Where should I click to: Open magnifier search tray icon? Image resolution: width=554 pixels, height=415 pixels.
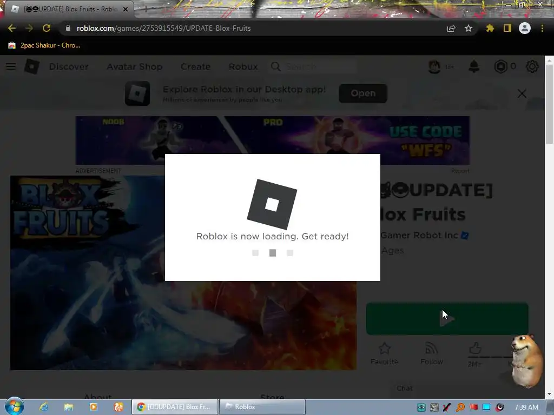[x=460, y=407]
